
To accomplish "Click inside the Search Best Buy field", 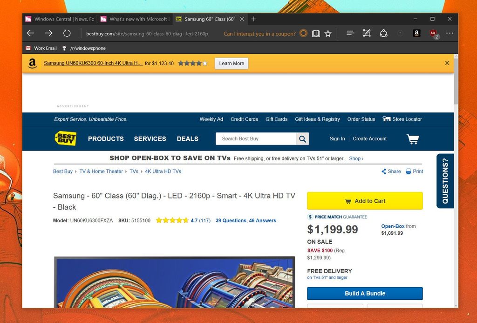I will [256, 138].
